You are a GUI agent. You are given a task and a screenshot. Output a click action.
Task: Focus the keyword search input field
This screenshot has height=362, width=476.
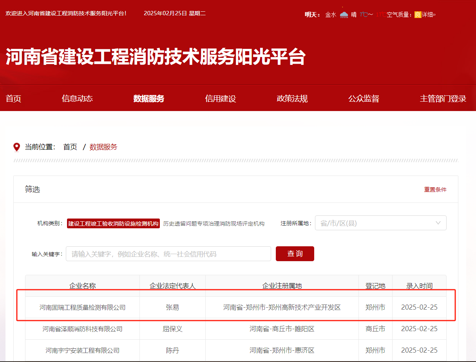click(x=168, y=254)
